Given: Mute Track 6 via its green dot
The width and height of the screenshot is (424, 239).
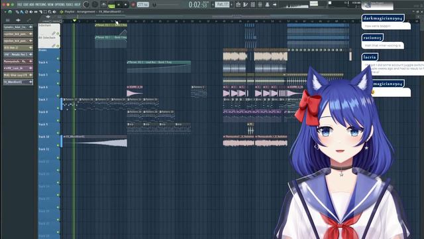Looking at the screenshot, I should click(58, 96).
